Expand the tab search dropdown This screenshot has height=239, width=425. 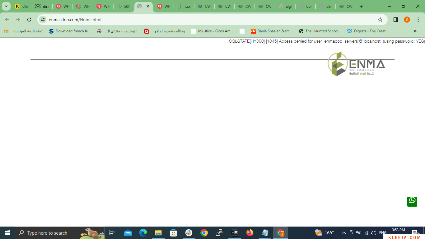click(6, 6)
